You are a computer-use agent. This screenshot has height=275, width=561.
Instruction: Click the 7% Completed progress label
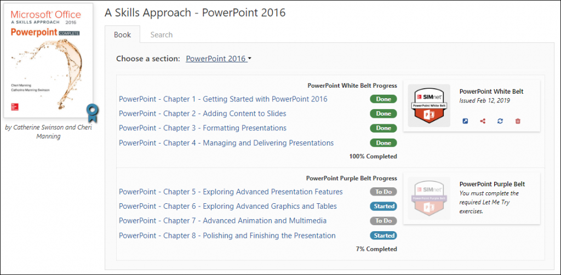[376, 249]
